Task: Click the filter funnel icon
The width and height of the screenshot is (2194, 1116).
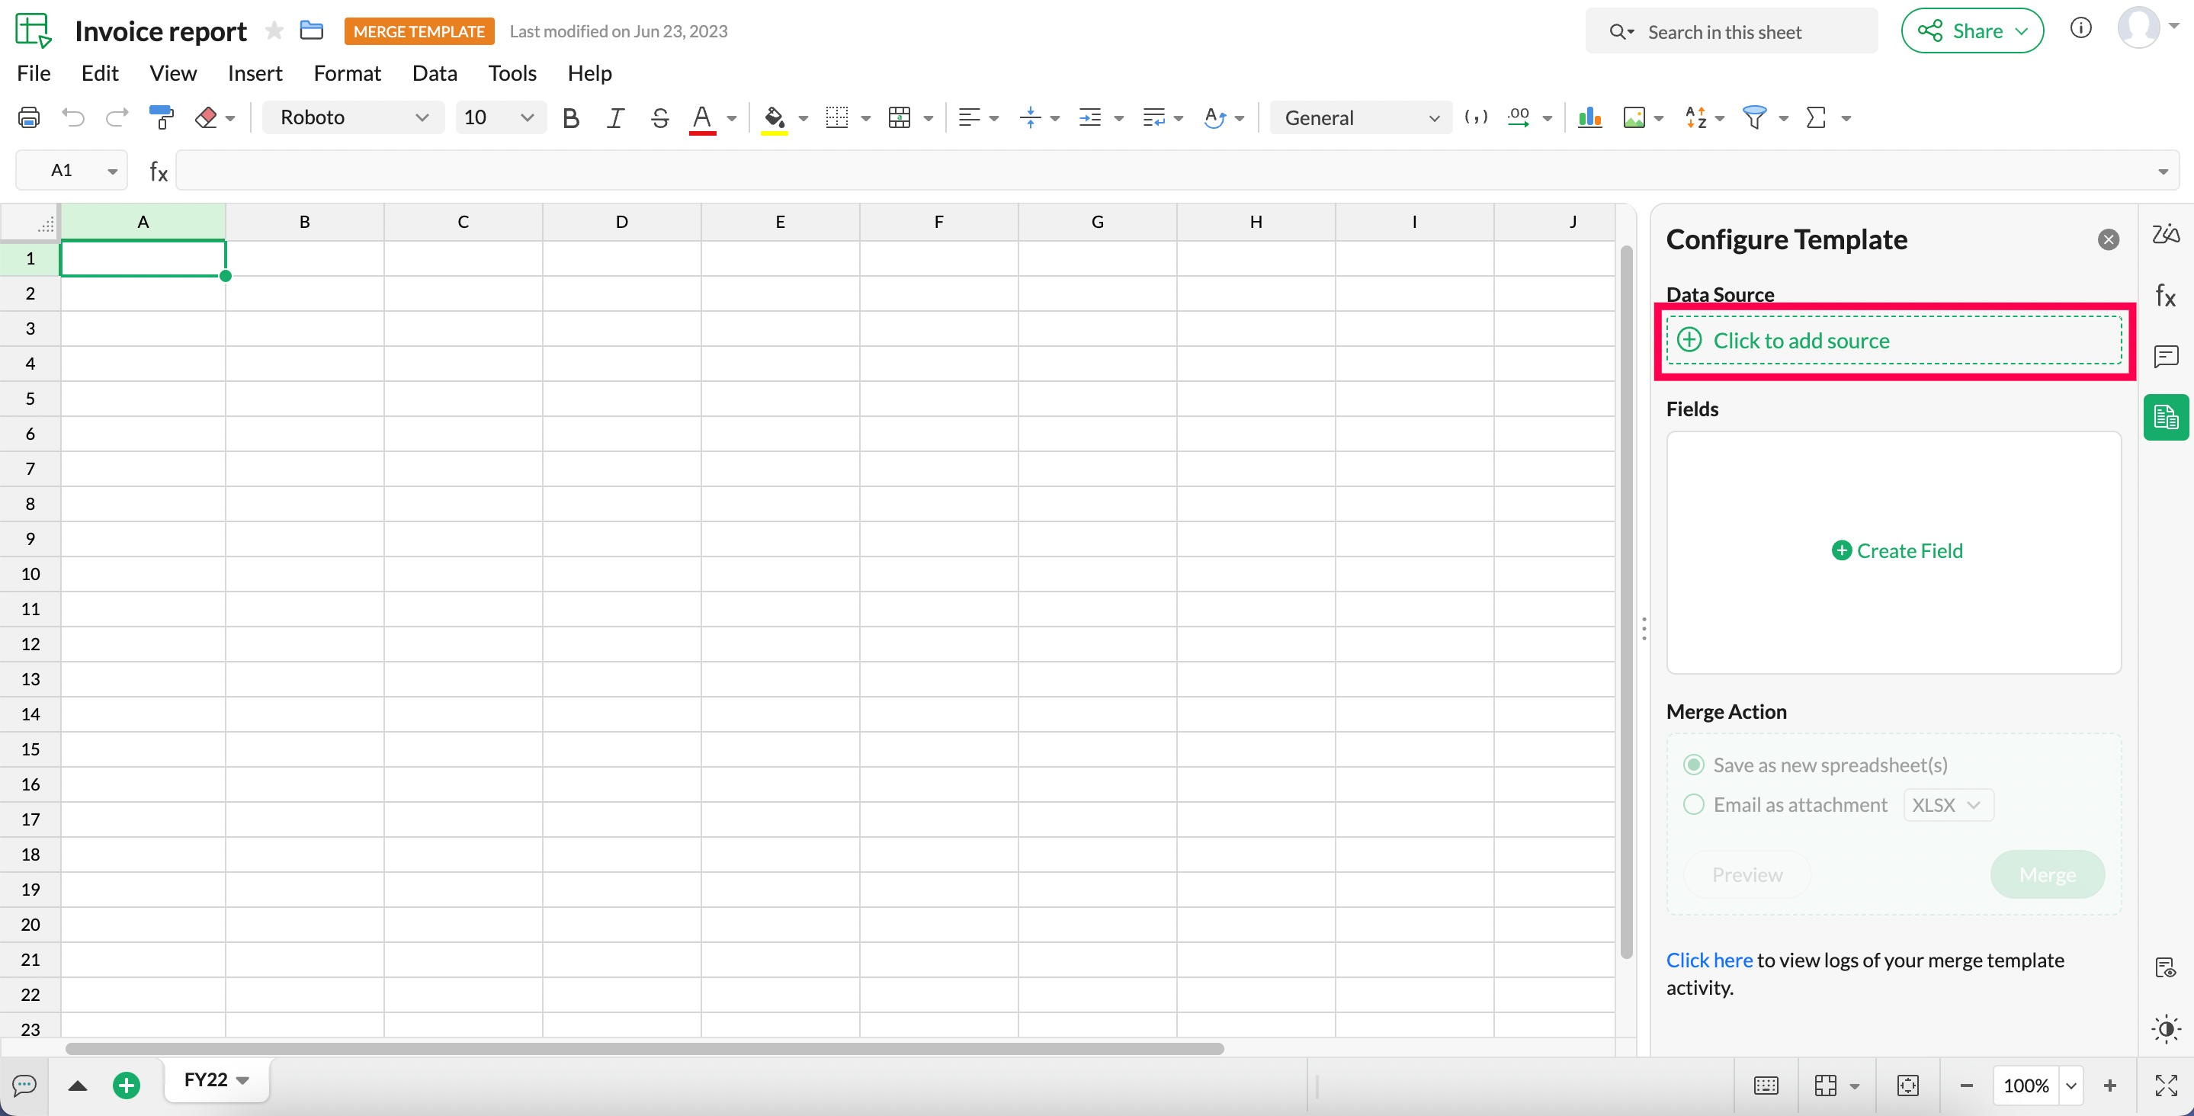Action: tap(1755, 117)
